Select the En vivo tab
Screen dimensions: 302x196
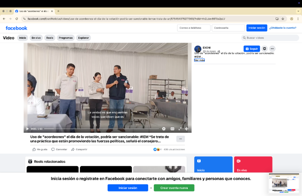point(36,38)
